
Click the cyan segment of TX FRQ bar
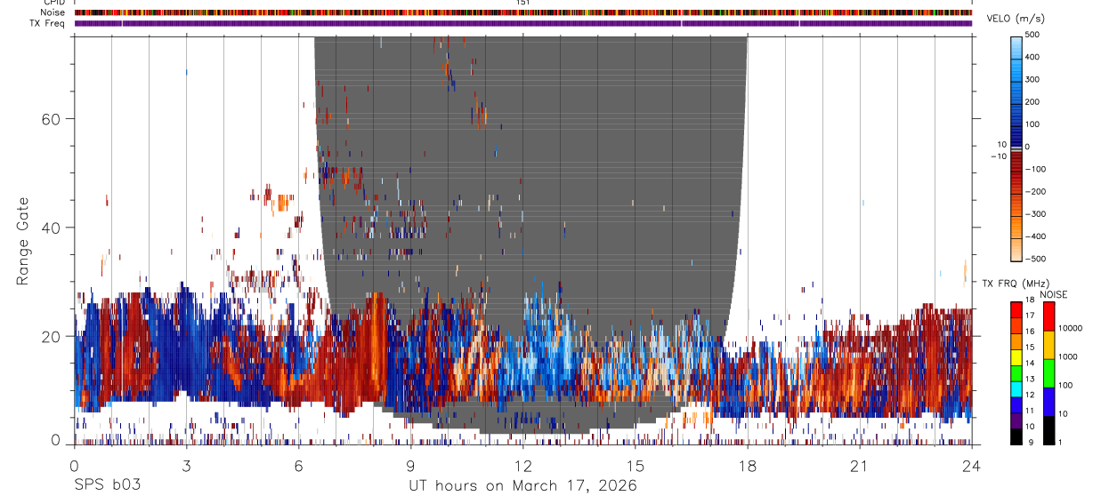(x=1016, y=388)
